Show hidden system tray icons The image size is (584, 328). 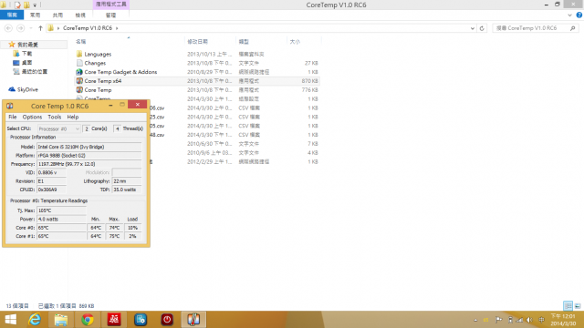coord(475,320)
